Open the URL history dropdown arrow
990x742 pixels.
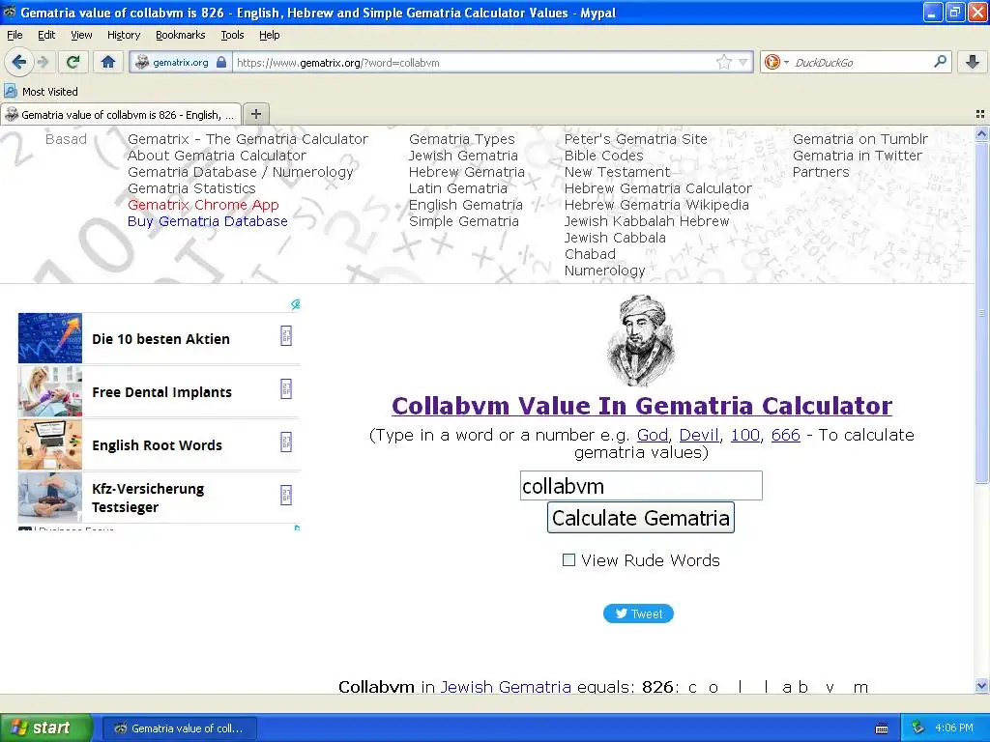click(x=743, y=62)
